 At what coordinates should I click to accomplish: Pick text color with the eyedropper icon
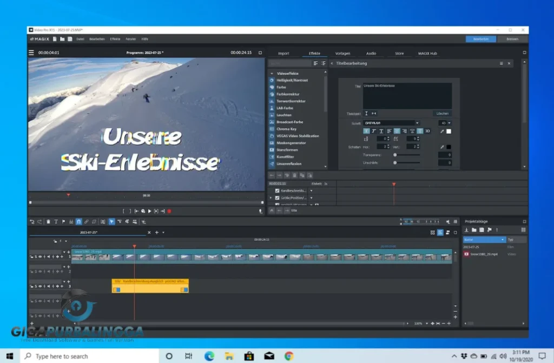tap(441, 131)
